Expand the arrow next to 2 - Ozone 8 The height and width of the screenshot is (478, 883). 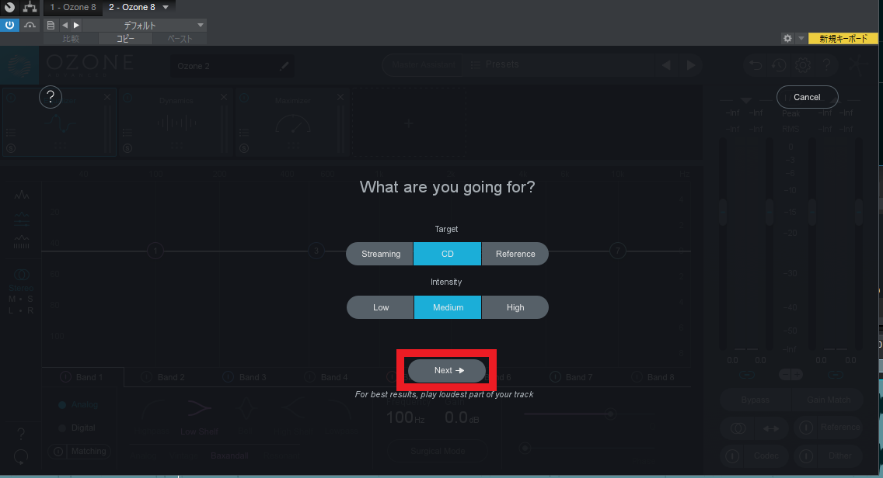coord(166,7)
